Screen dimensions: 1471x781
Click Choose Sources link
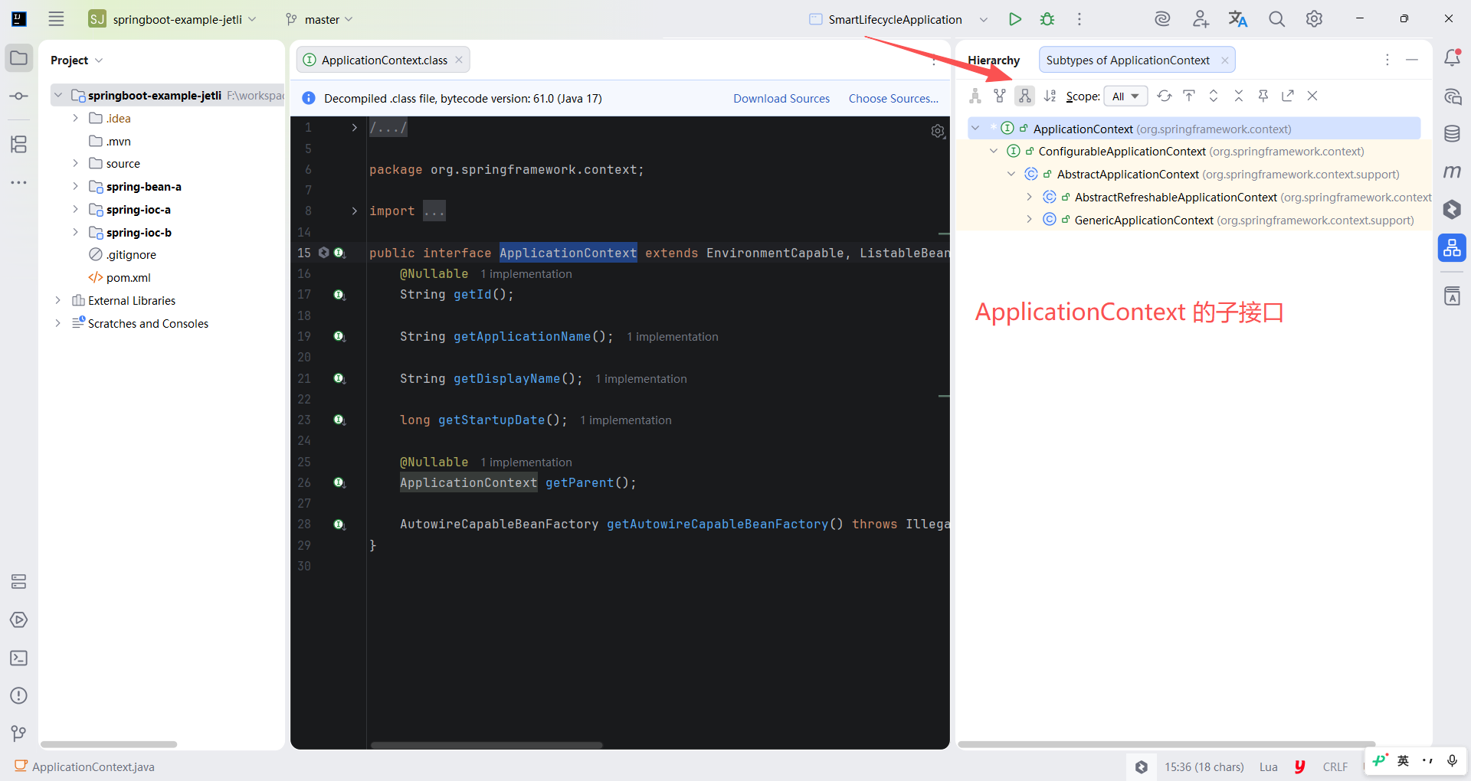click(893, 99)
